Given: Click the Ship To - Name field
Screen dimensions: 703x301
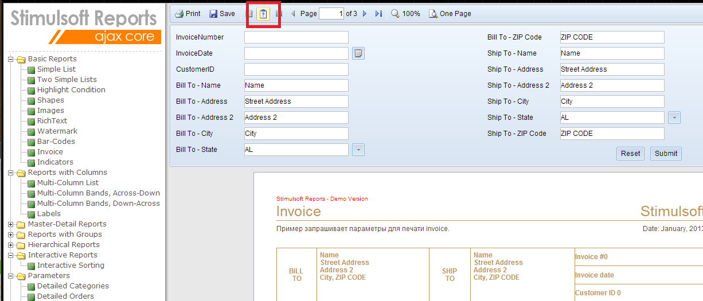Looking at the screenshot, I should (612, 53).
